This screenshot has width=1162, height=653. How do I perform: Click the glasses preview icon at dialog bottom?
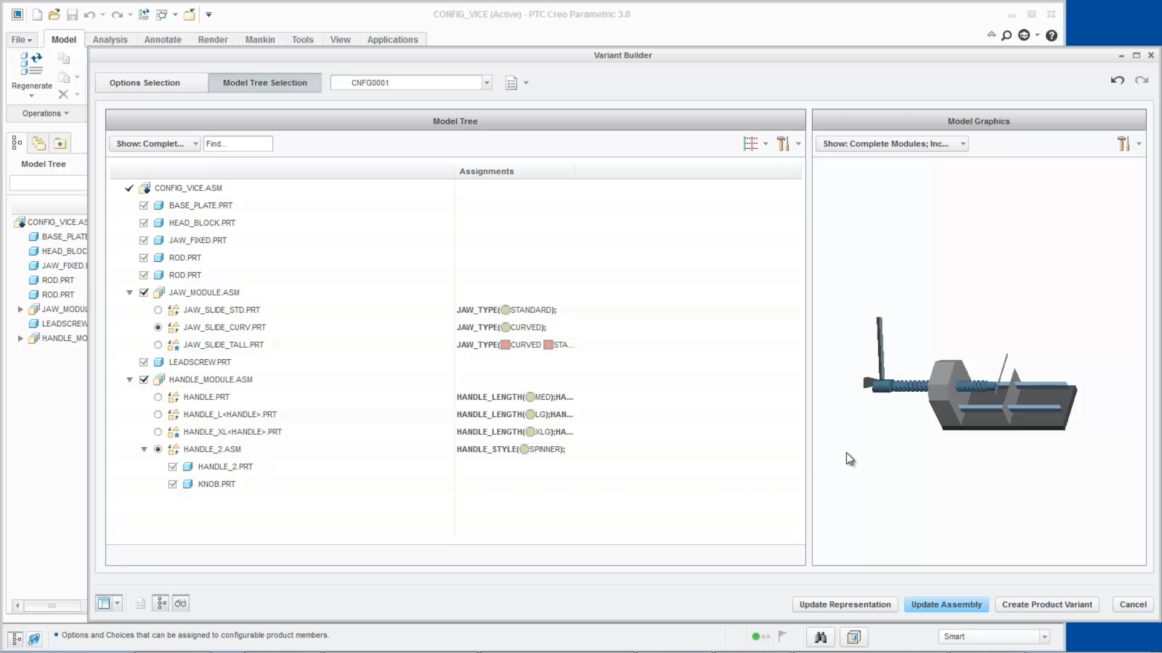click(180, 603)
